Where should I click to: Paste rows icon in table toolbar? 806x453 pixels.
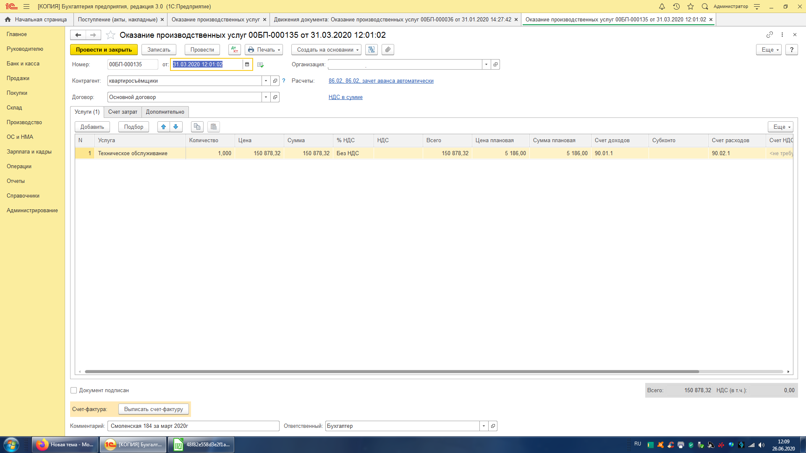214,127
